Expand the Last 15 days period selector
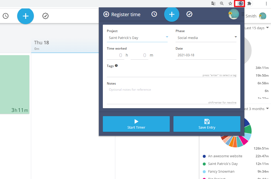The width and height of the screenshot is (271, 179). pos(256,28)
